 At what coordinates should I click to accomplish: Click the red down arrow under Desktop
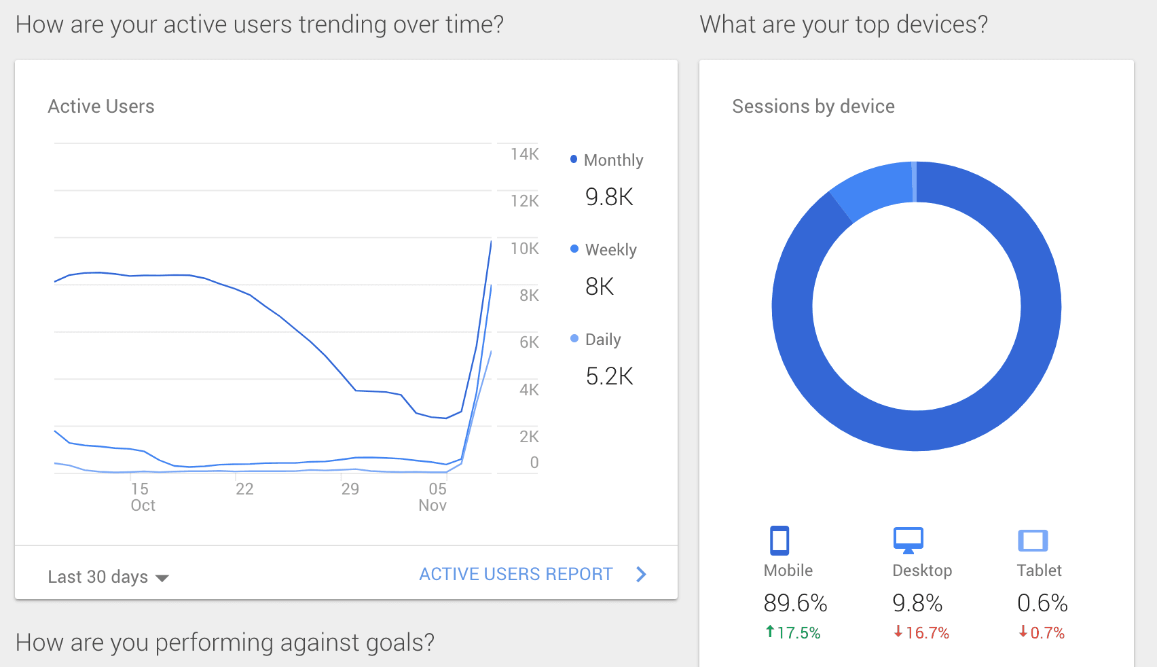[898, 632]
